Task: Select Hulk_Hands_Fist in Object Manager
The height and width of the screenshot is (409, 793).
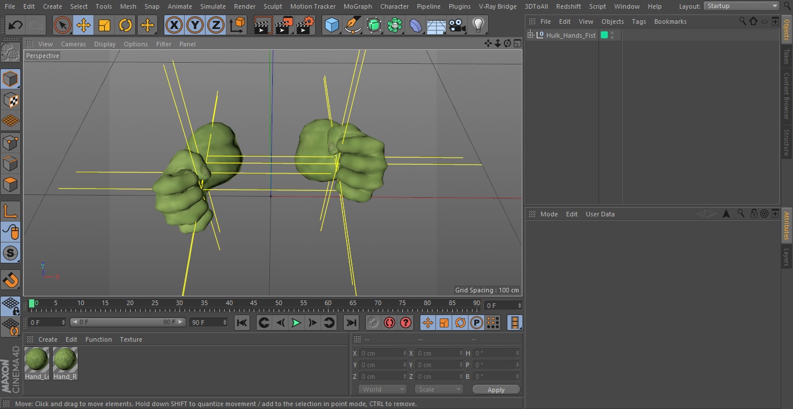Action: (x=571, y=35)
